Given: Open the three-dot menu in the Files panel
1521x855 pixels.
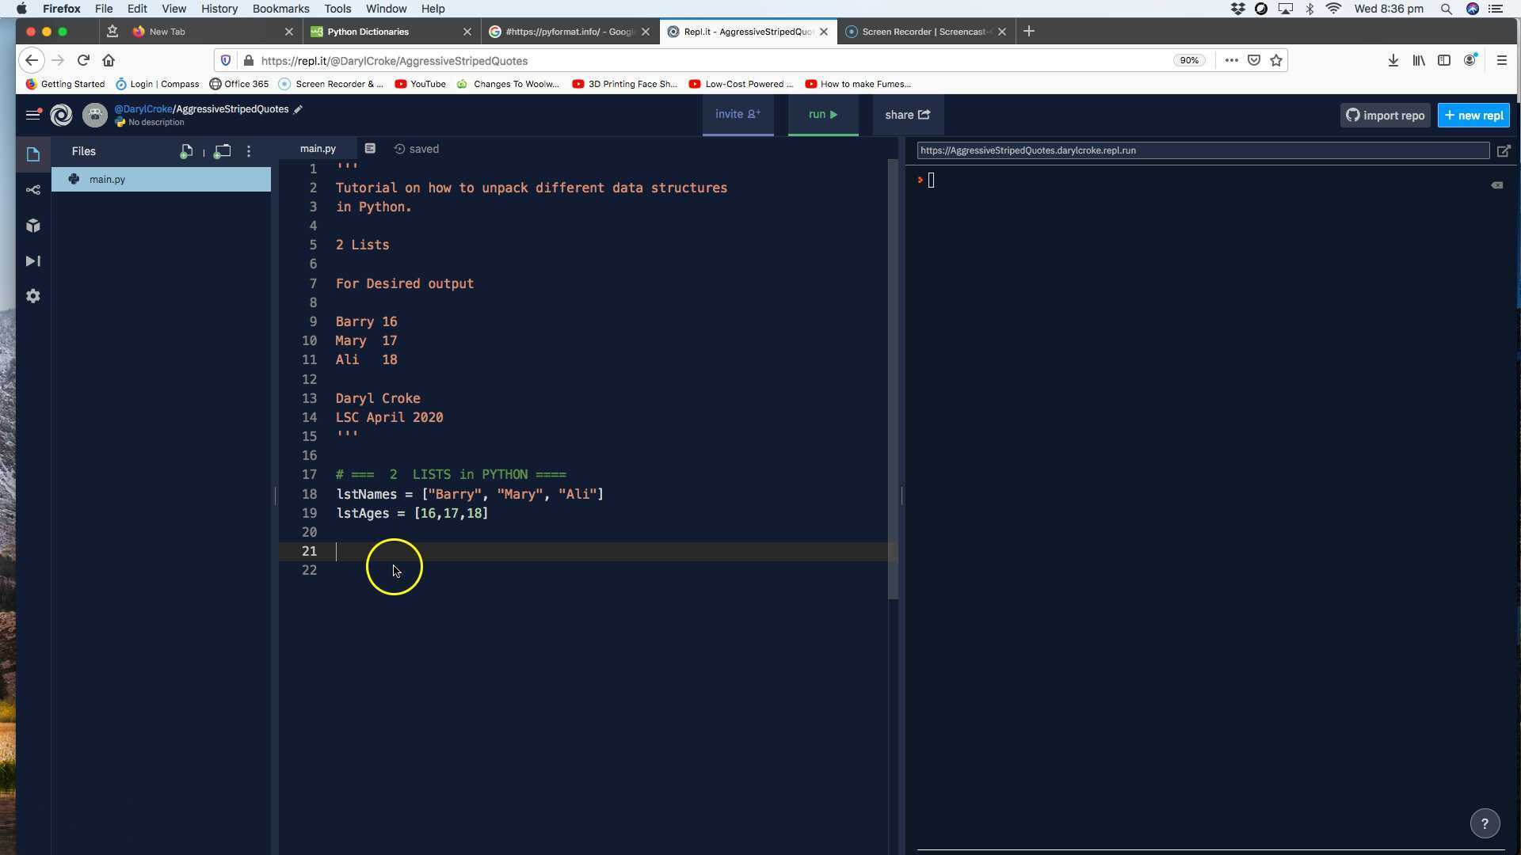Looking at the screenshot, I should click(250, 151).
